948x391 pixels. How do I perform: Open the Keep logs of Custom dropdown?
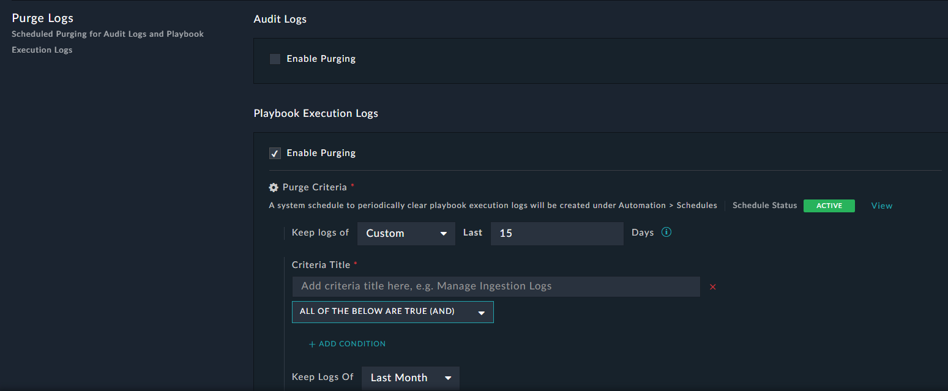coord(406,233)
